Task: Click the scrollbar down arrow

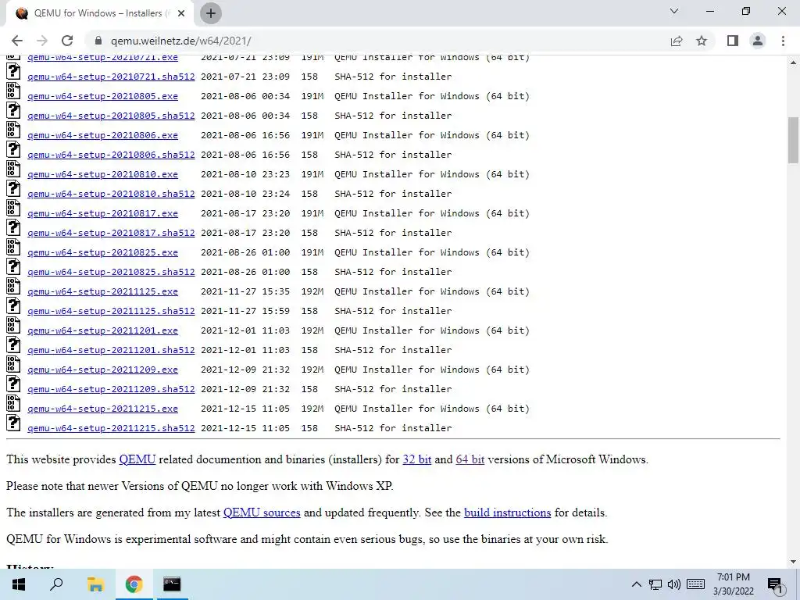Action: click(793, 562)
